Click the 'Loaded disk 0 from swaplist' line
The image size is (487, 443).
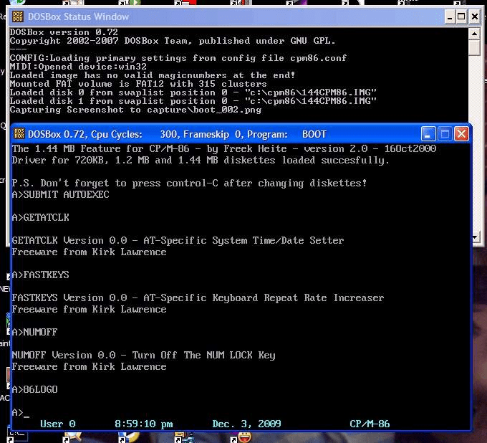coord(193,92)
